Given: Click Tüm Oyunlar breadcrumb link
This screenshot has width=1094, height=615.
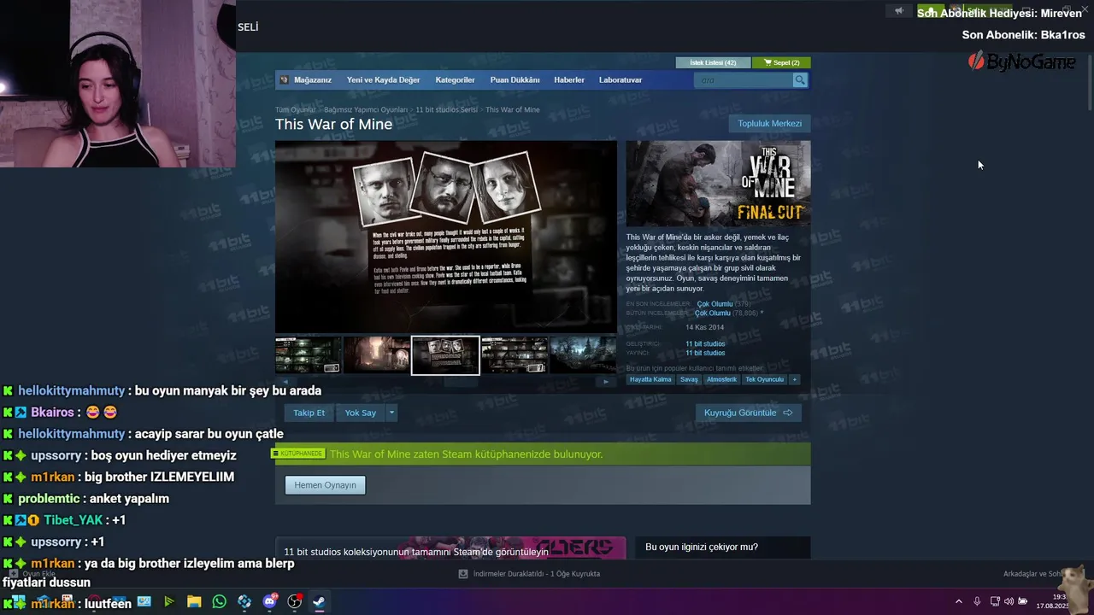Looking at the screenshot, I should pyautogui.click(x=295, y=110).
